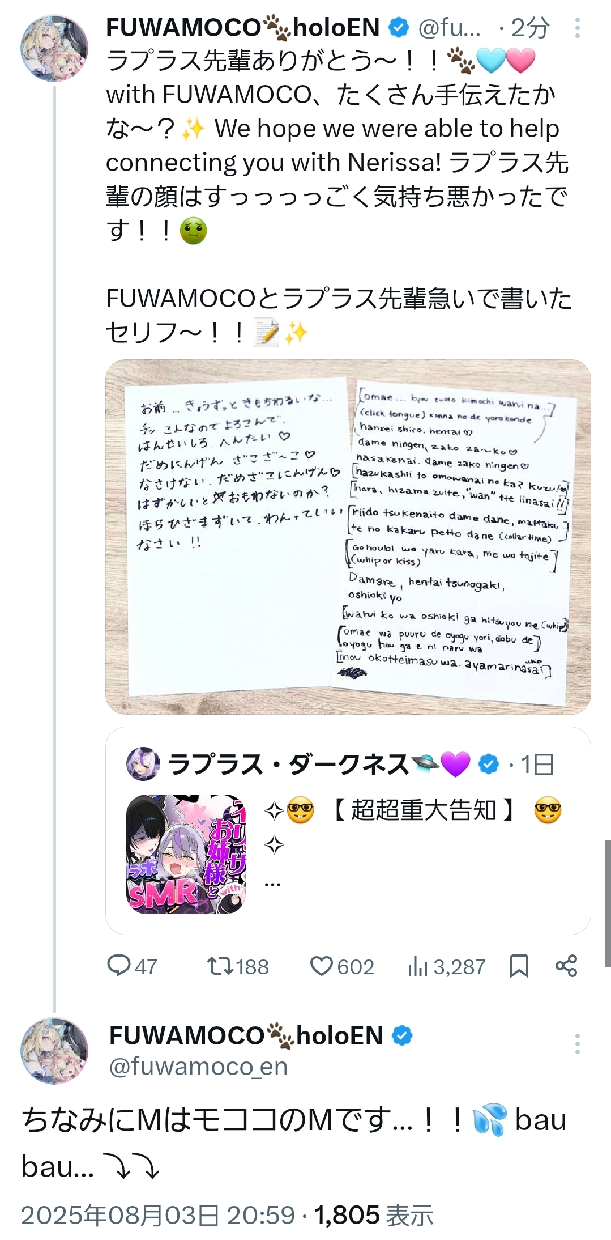Screen dimensions: 611x1240
Task: Open quoted ASMR thumbnail image
Action: [186, 854]
